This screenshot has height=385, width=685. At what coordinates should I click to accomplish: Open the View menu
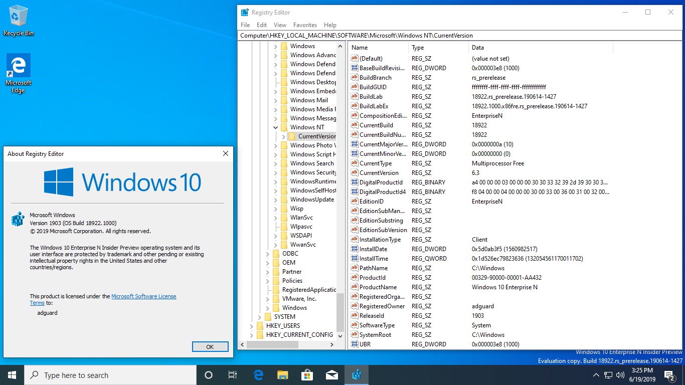pyautogui.click(x=280, y=25)
